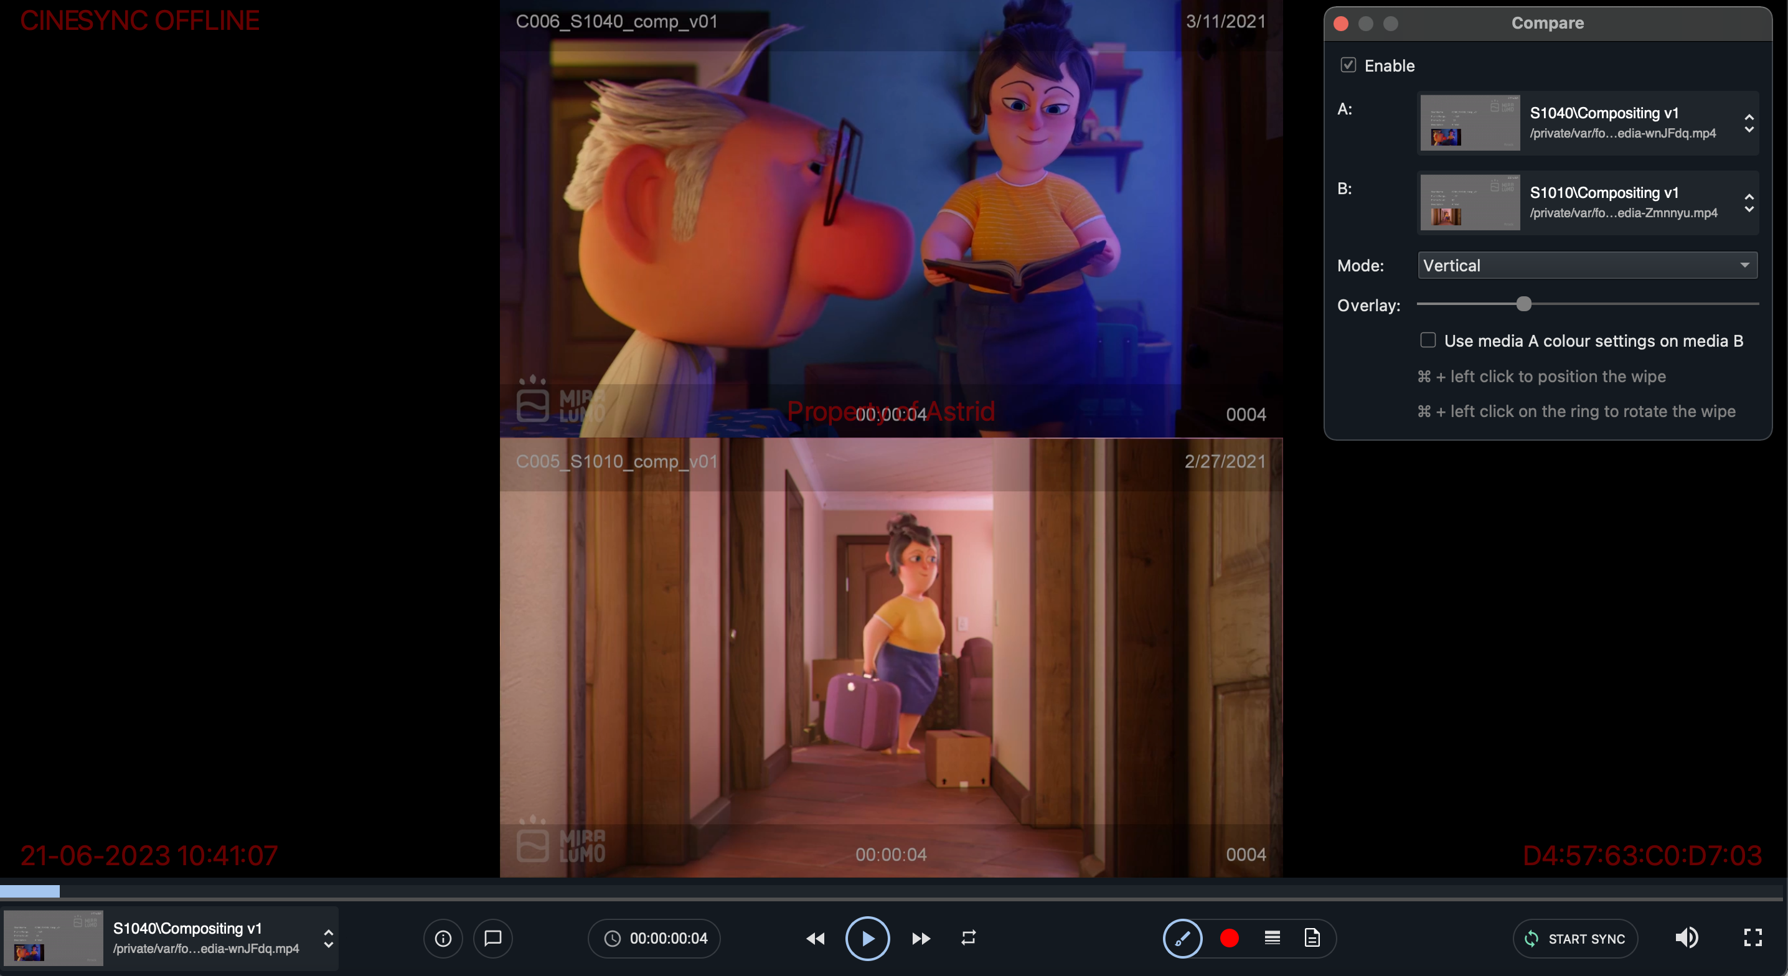The width and height of the screenshot is (1788, 976).
Task: Click the S1040 thumbnail in bottom bar
Action: point(53,938)
